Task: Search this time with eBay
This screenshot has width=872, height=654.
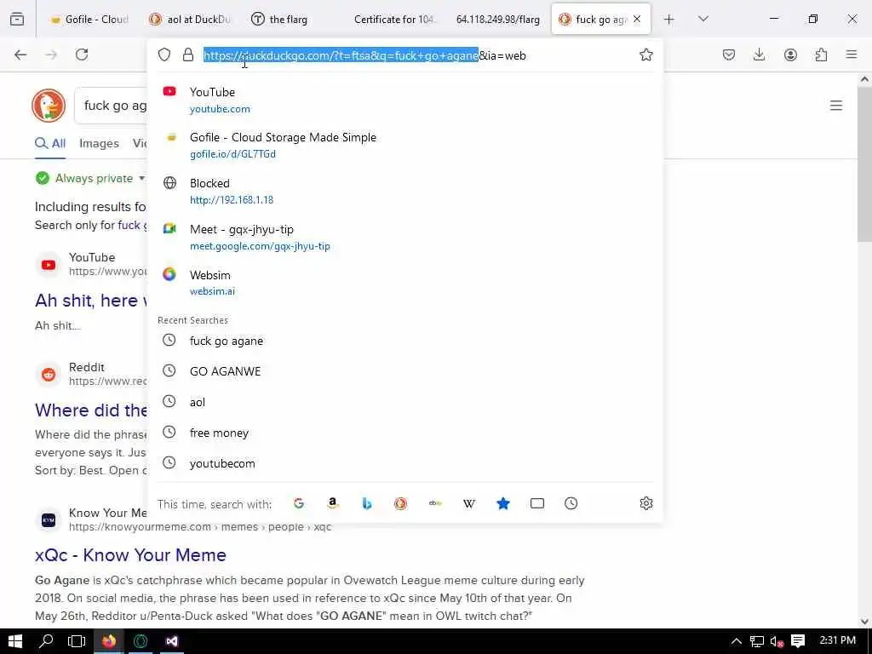Action: tap(435, 503)
